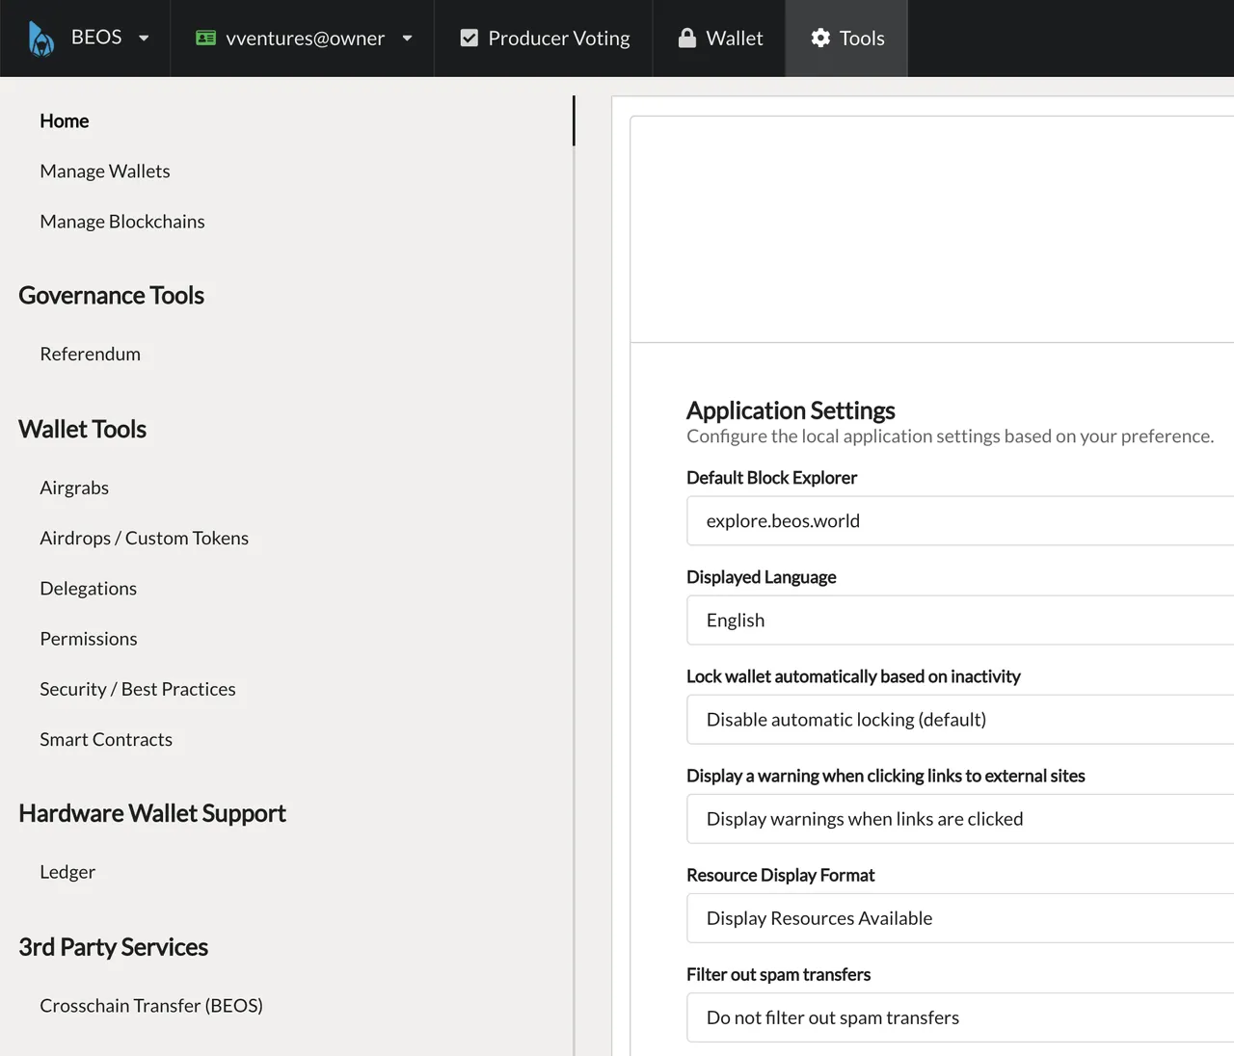The height and width of the screenshot is (1056, 1234).
Task: Open the Resource Display Format dropdown
Action: tap(960, 918)
